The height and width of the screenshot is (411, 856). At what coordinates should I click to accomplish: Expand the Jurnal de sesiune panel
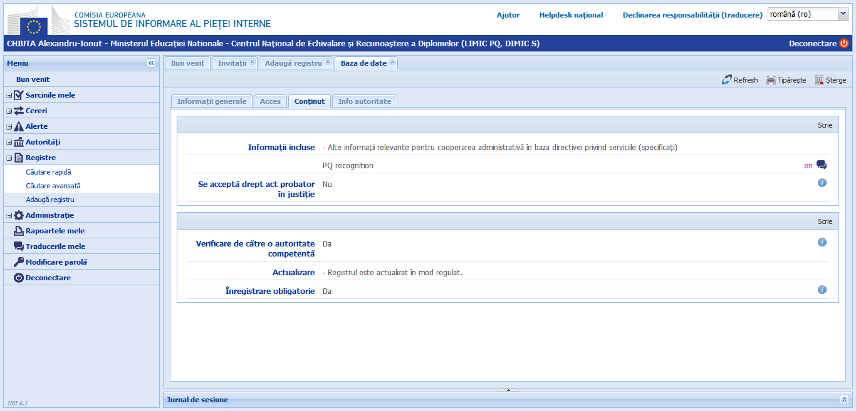click(844, 399)
